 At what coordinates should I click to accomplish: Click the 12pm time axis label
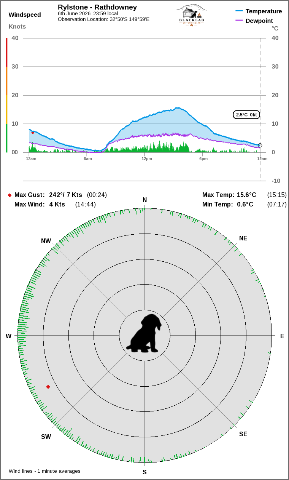tap(147, 158)
